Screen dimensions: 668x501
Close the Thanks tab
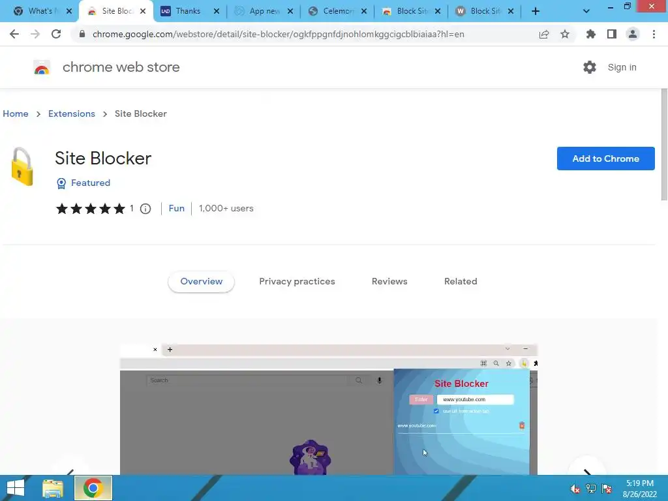(x=217, y=12)
